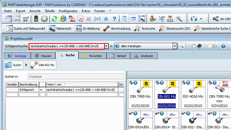Click the magnifier search start button
The height and width of the screenshot is (130, 231).
pos(182,46)
